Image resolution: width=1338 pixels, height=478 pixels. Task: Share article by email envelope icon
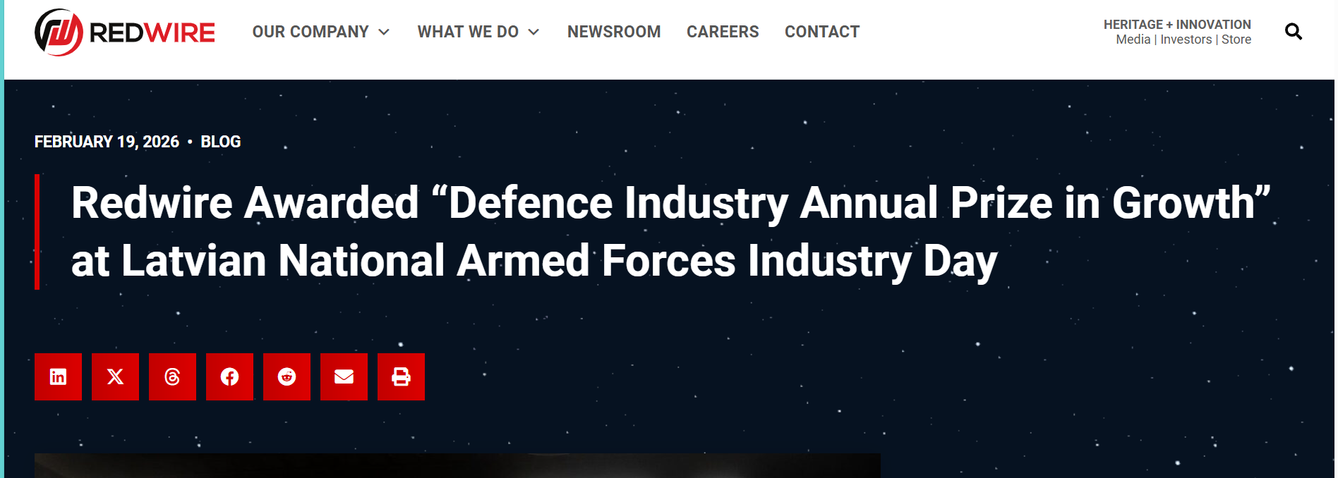coord(344,376)
